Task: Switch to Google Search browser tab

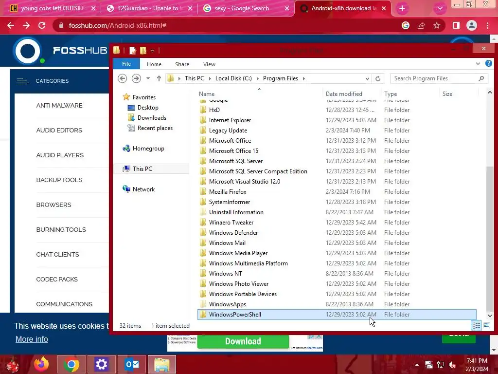Action: point(247,8)
